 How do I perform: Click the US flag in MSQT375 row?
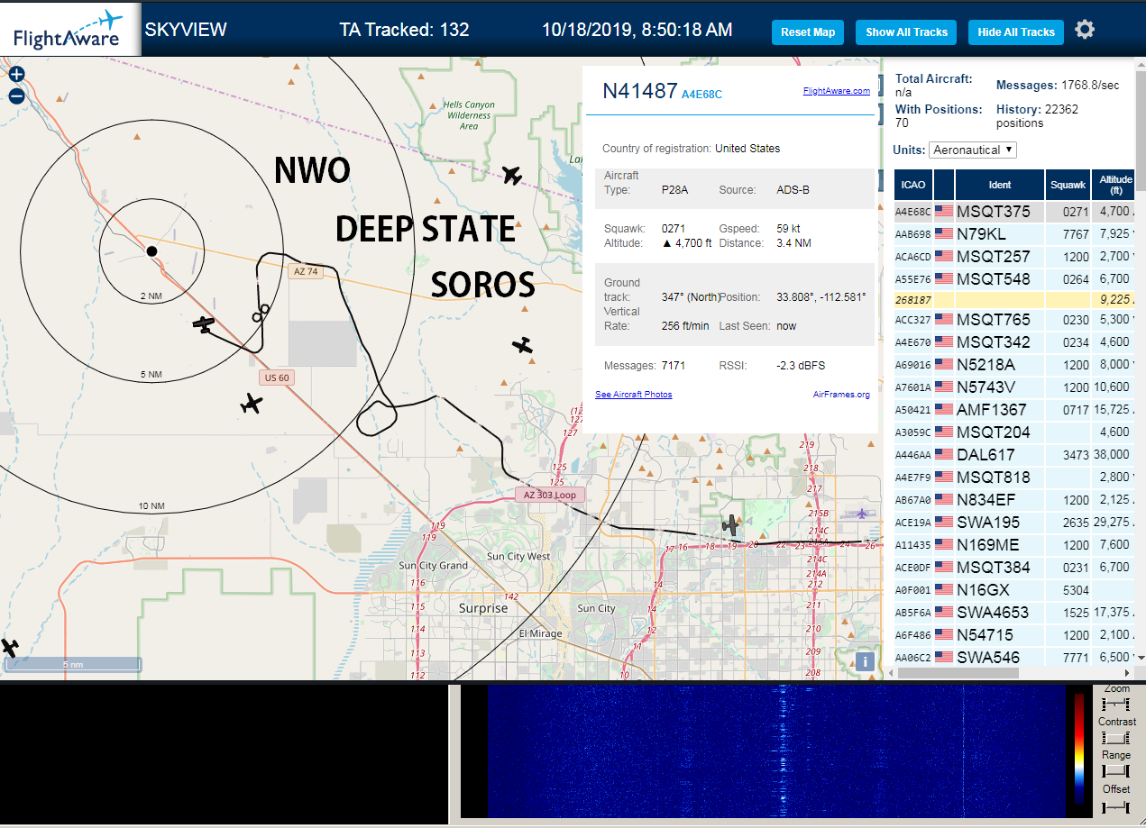[x=944, y=212]
